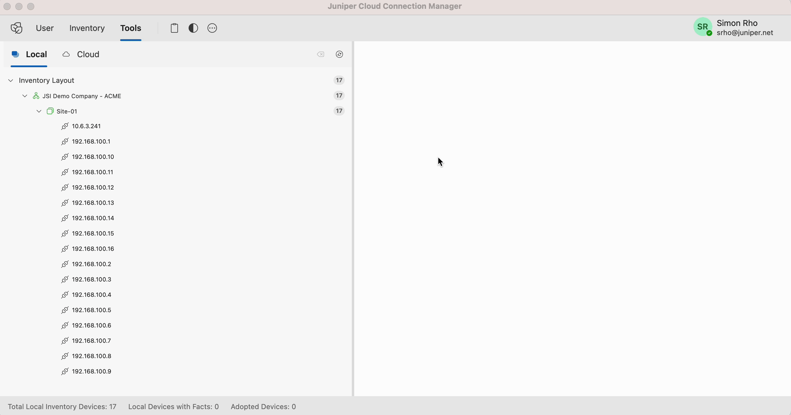Open the User menu
The height and width of the screenshot is (415, 791).
click(x=45, y=28)
